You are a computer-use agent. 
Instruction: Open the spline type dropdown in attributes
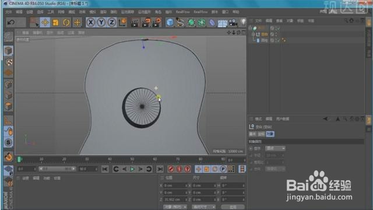click(275, 148)
